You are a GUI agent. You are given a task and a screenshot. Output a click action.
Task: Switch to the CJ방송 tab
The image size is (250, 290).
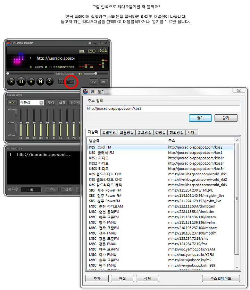[160, 133]
